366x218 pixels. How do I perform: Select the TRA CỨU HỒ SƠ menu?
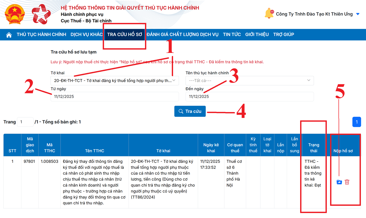125,35
